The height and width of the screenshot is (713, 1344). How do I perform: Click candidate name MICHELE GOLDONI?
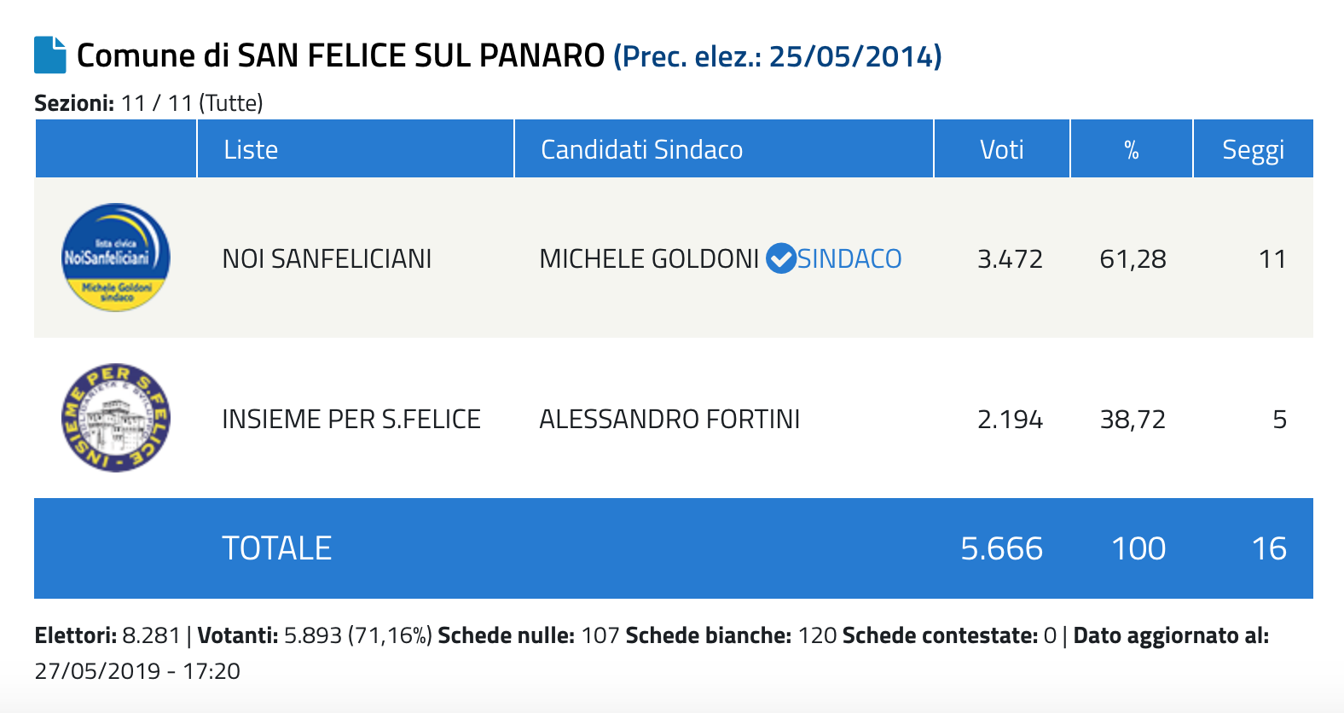coord(649,258)
